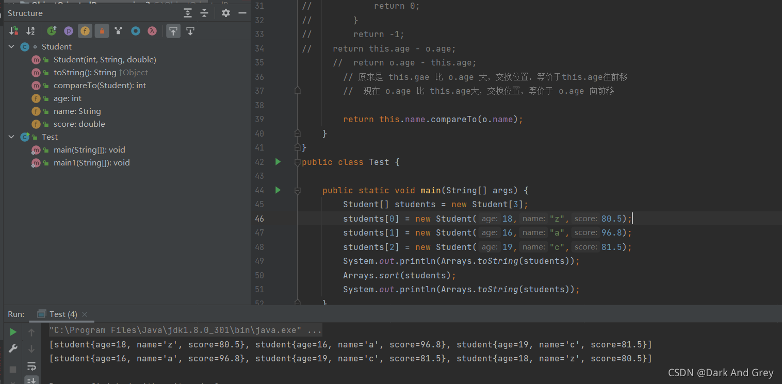The height and width of the screenshot is (384, 782).
Task: Click the Structure panel title
Action: 25,13
